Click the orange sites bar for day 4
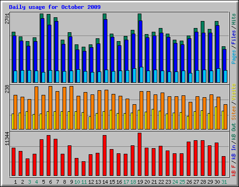This screenshot has height=187, width=239. click(x=36, y=108)
